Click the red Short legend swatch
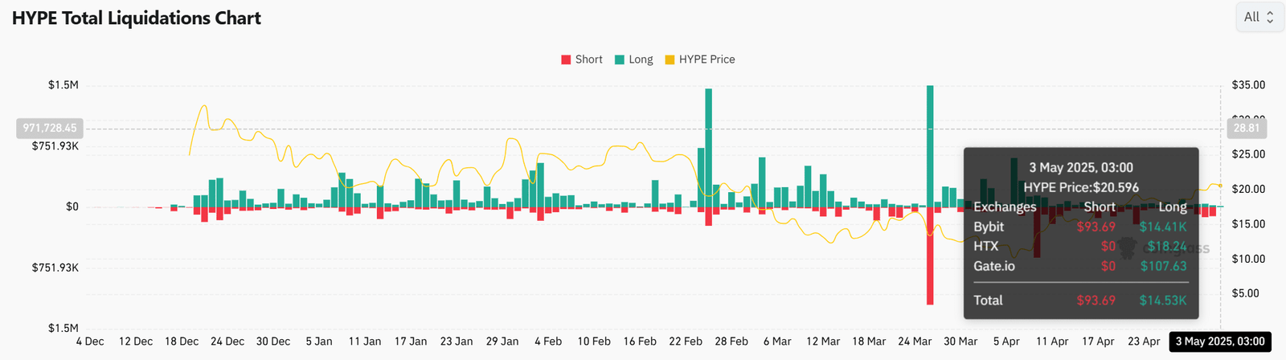 coord(566,59)
